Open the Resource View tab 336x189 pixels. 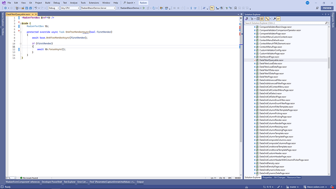tap(294, 177)
